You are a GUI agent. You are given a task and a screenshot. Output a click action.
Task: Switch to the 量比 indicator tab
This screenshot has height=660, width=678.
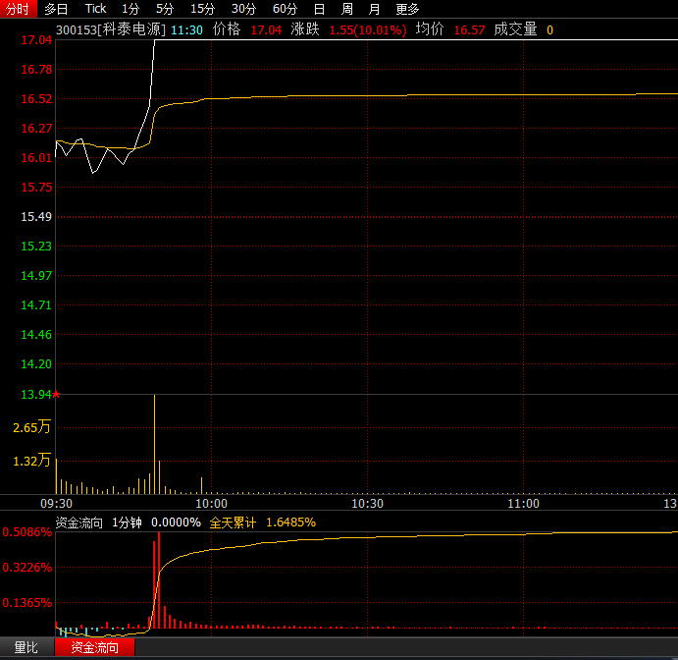(x=26, y=647)
